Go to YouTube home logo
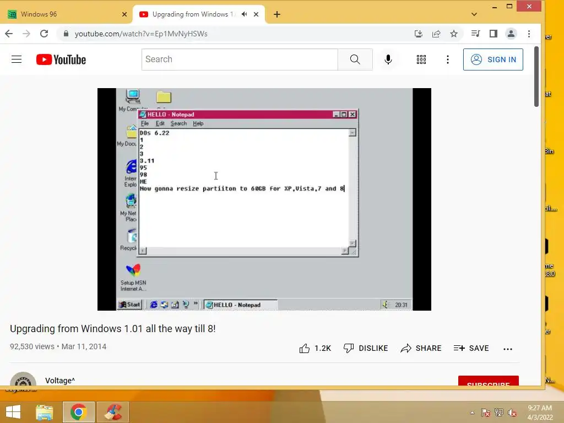564x423 pixels. pos(61,59)
